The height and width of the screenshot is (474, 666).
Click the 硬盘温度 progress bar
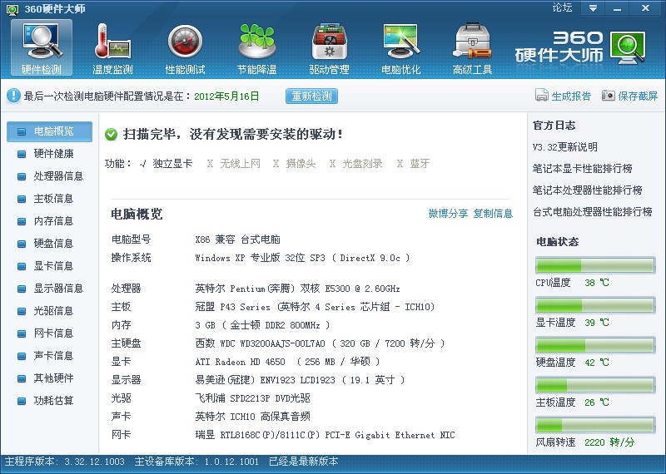tap(595, 345)
